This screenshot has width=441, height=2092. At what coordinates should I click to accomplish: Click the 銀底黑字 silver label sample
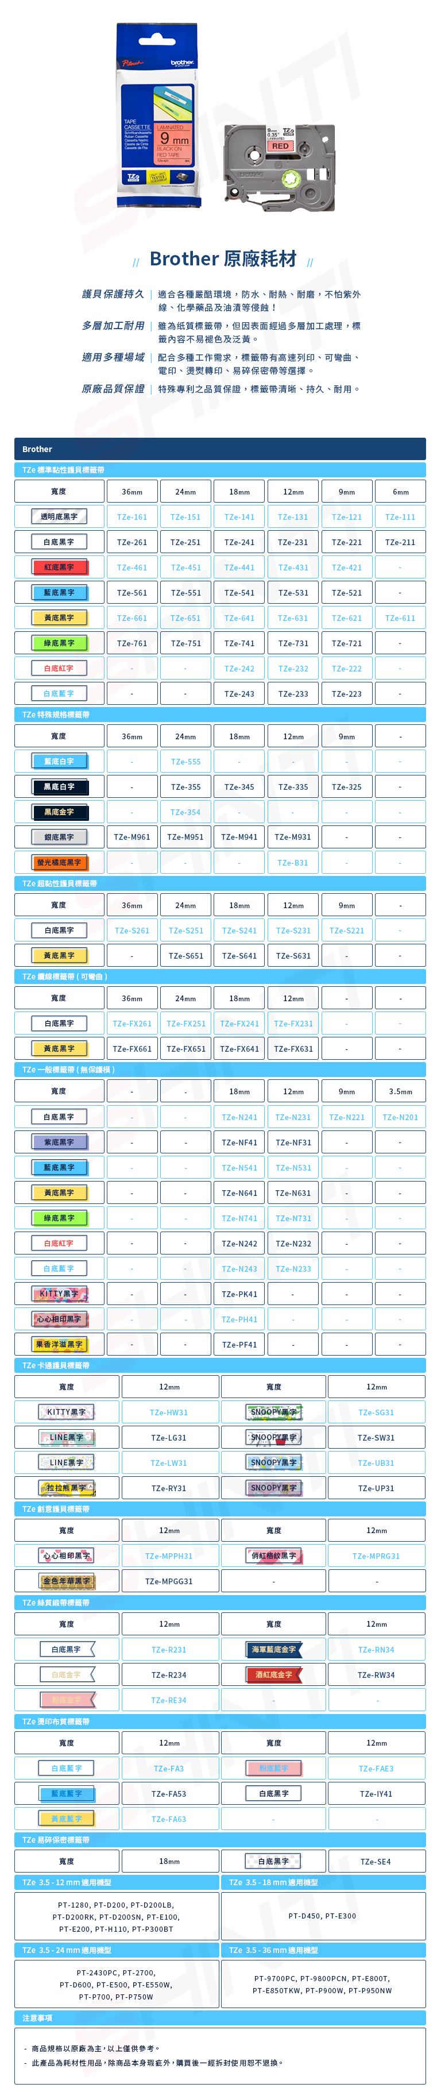coord(59,837)
